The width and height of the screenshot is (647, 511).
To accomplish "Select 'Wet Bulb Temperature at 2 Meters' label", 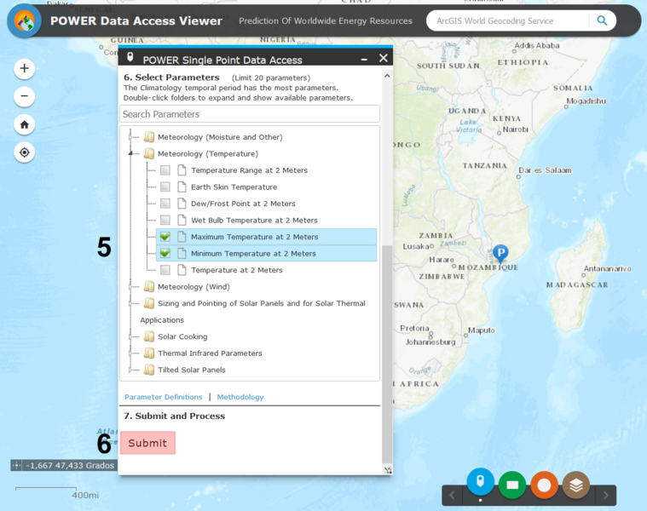I will [x=254, y=221].
